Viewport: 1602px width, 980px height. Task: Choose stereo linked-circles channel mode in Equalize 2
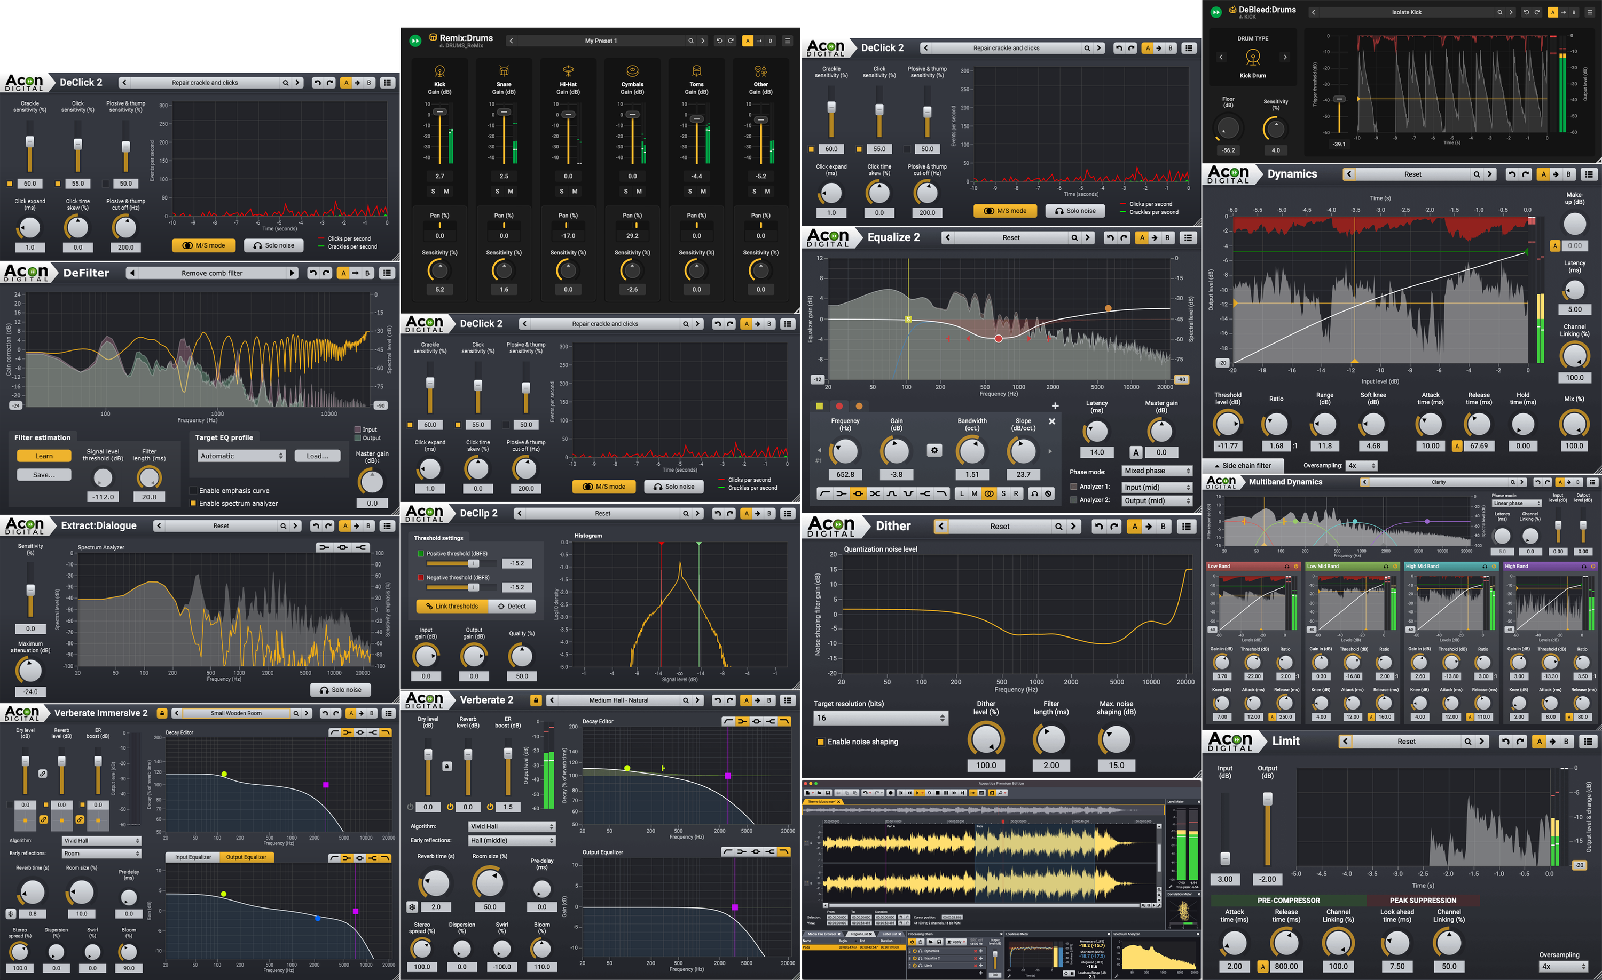[x=989, y=494]
